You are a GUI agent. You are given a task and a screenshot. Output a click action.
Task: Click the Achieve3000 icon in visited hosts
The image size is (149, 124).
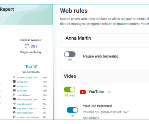(x=14, y=112)
